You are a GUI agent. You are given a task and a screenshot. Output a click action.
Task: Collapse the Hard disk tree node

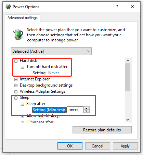[x=16, y=61]
